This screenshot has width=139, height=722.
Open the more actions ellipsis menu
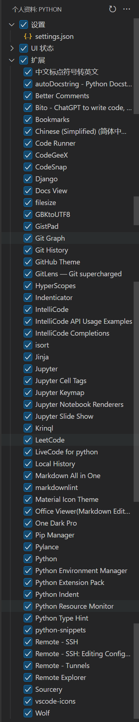(x=126, y=9)
